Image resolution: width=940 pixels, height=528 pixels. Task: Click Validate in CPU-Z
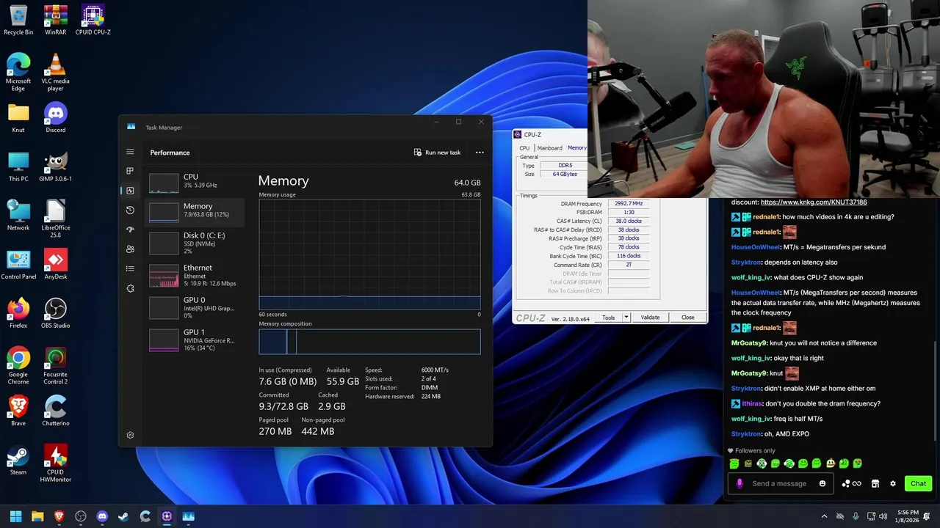650,318
